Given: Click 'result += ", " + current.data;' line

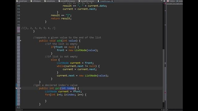Looking at the screenshot, I should click(x=85, y=6).
